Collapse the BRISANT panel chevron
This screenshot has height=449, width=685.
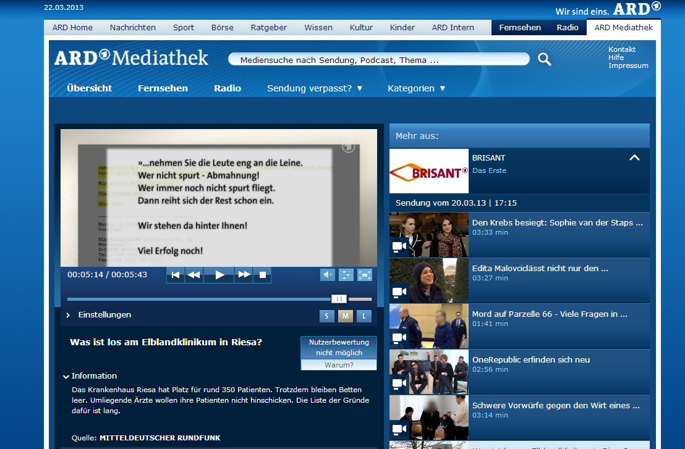tap(634, 157)
